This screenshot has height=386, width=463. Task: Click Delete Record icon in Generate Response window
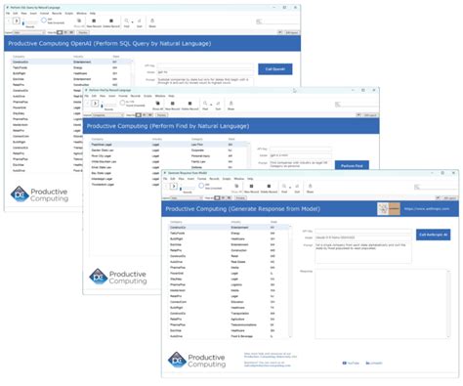point(269,186)
